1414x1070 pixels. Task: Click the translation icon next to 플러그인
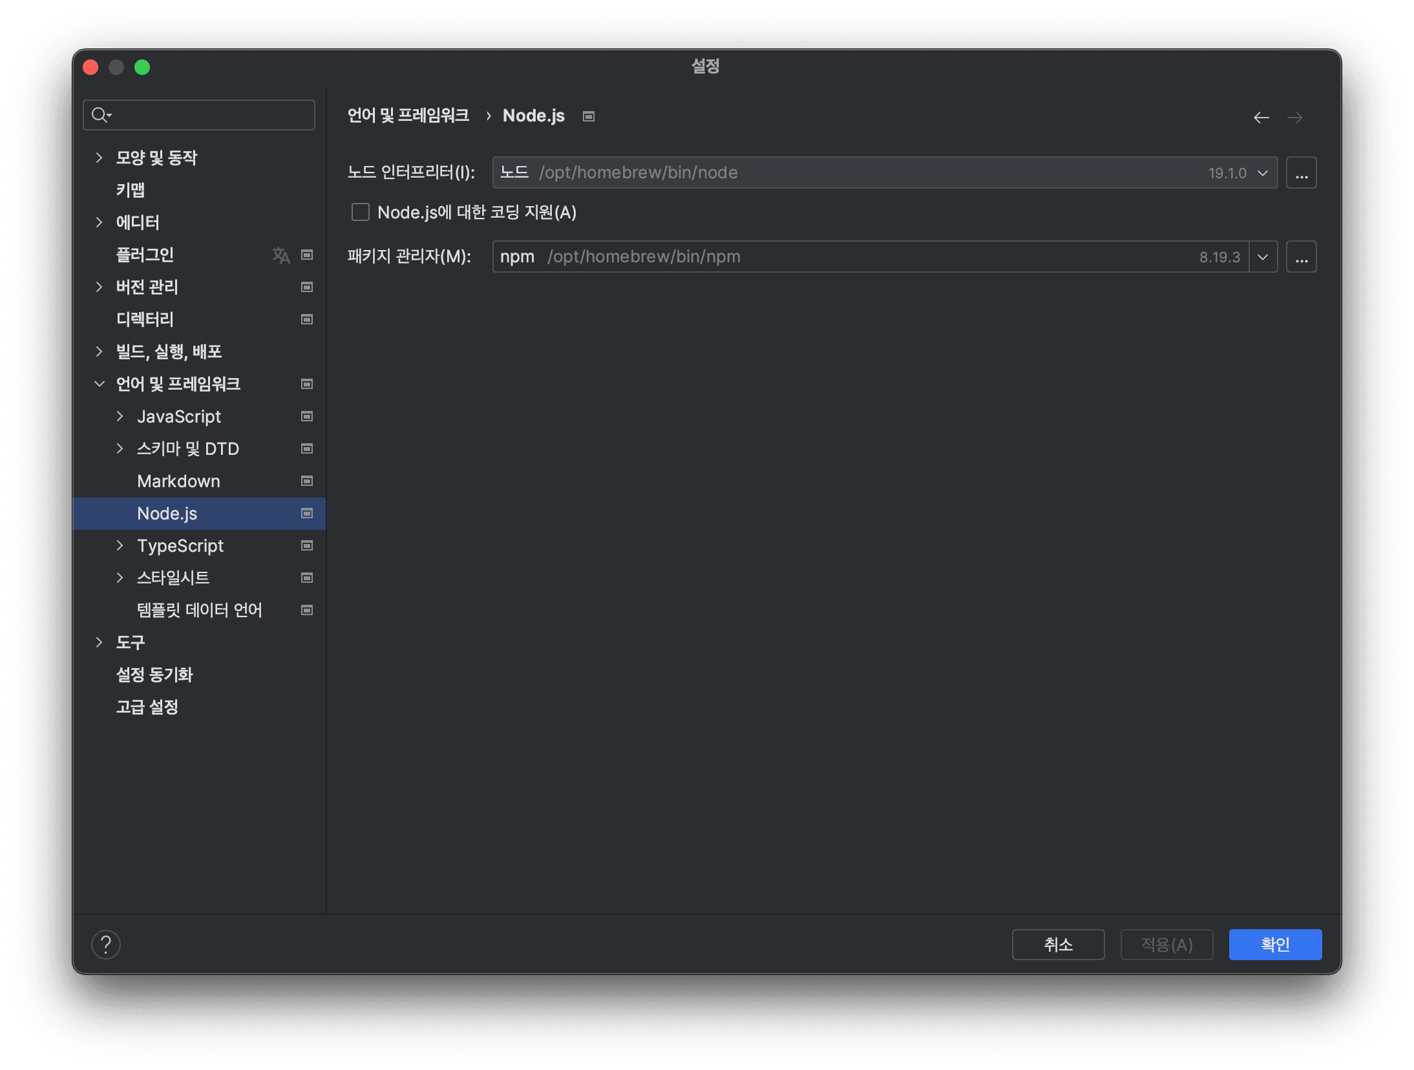click(281, 255)
